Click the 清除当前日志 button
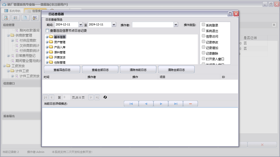 tap(138, 70)
